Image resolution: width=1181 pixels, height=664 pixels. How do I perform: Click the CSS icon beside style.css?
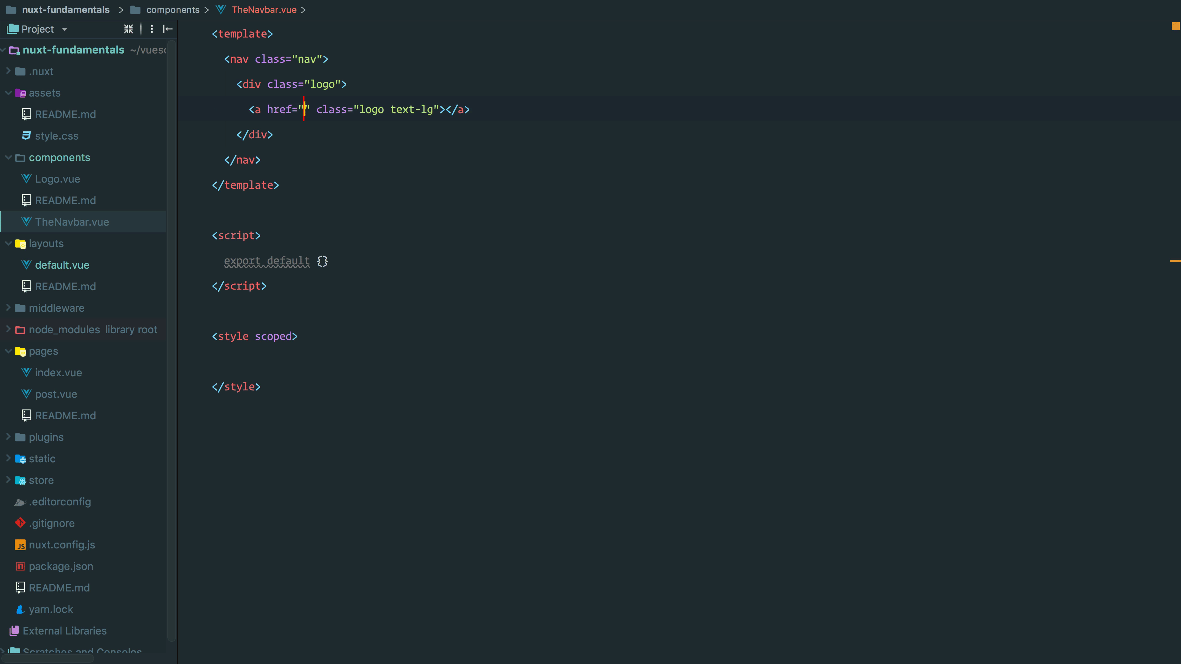[x=26, y=136]
